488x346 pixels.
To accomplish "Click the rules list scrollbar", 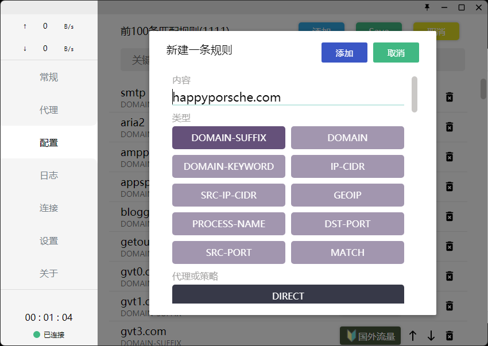I will (483, 89).
